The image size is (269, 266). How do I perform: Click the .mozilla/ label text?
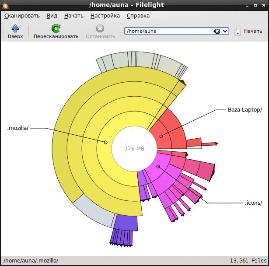17,128
